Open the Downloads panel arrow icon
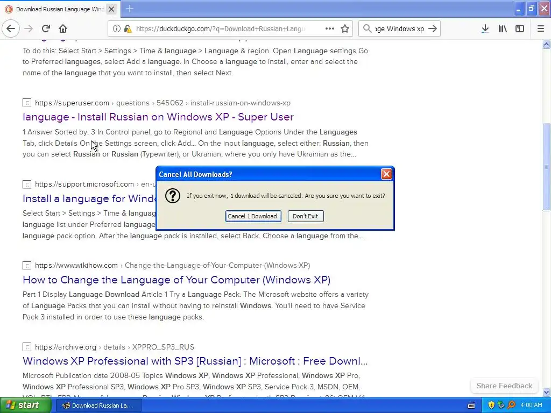Screen dimensions: 551x413 485,29
